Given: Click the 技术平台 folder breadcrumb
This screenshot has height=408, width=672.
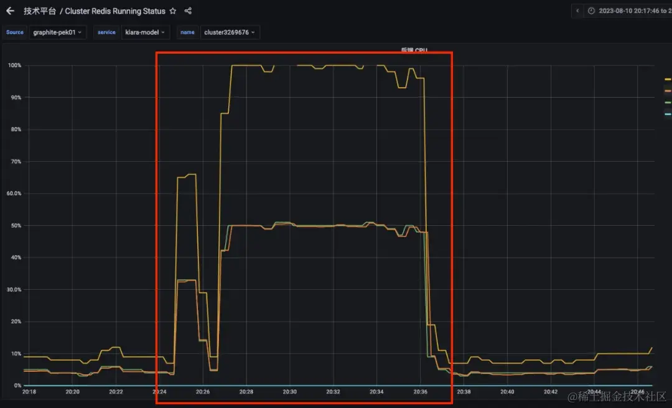Looking at the screenshot, I should click(39, 11).
